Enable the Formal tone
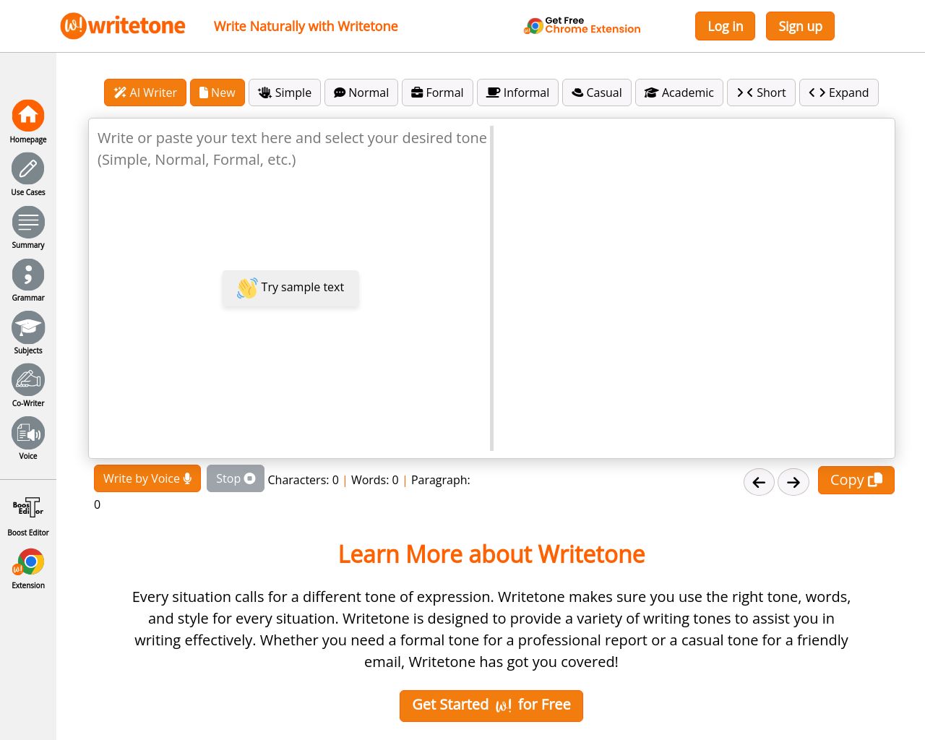 click(436, 92)
